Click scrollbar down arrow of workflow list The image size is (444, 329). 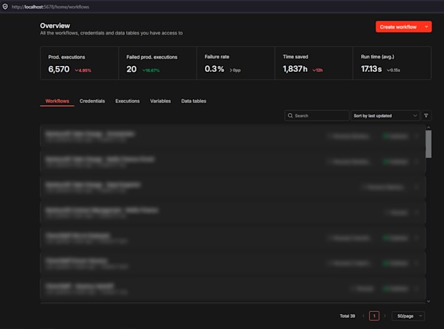[x=428, y=301]
